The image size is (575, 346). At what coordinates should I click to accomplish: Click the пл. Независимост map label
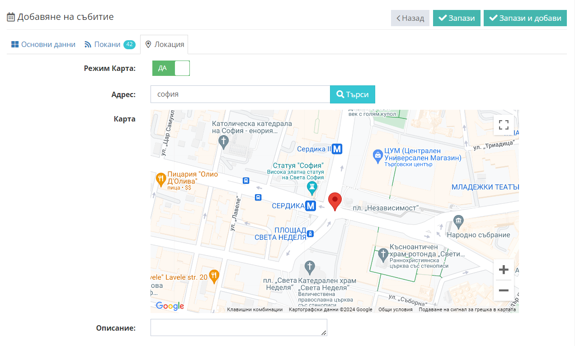click(x=386, y=208)
